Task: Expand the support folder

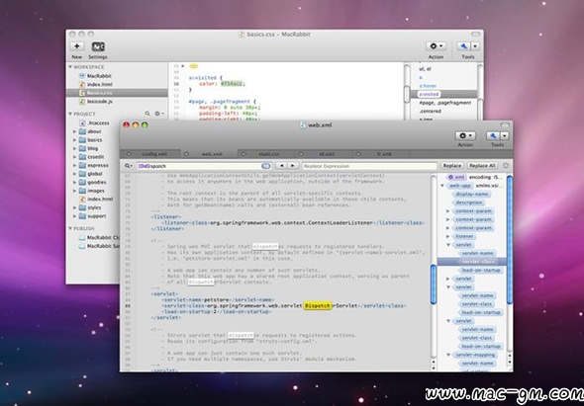Action: [74, 216]
